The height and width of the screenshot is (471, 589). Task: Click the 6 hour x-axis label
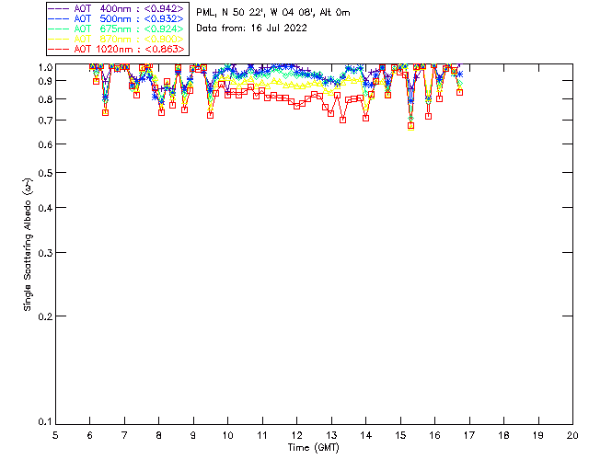90,435
